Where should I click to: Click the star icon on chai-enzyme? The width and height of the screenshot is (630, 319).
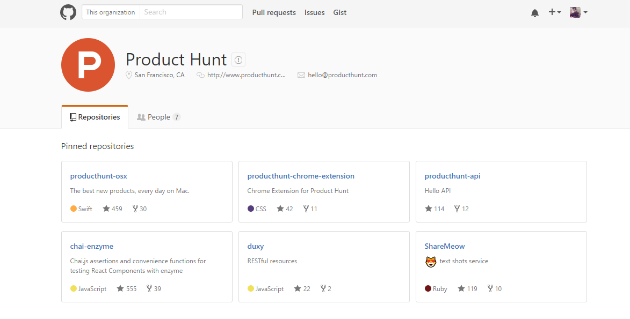(120, 288)
